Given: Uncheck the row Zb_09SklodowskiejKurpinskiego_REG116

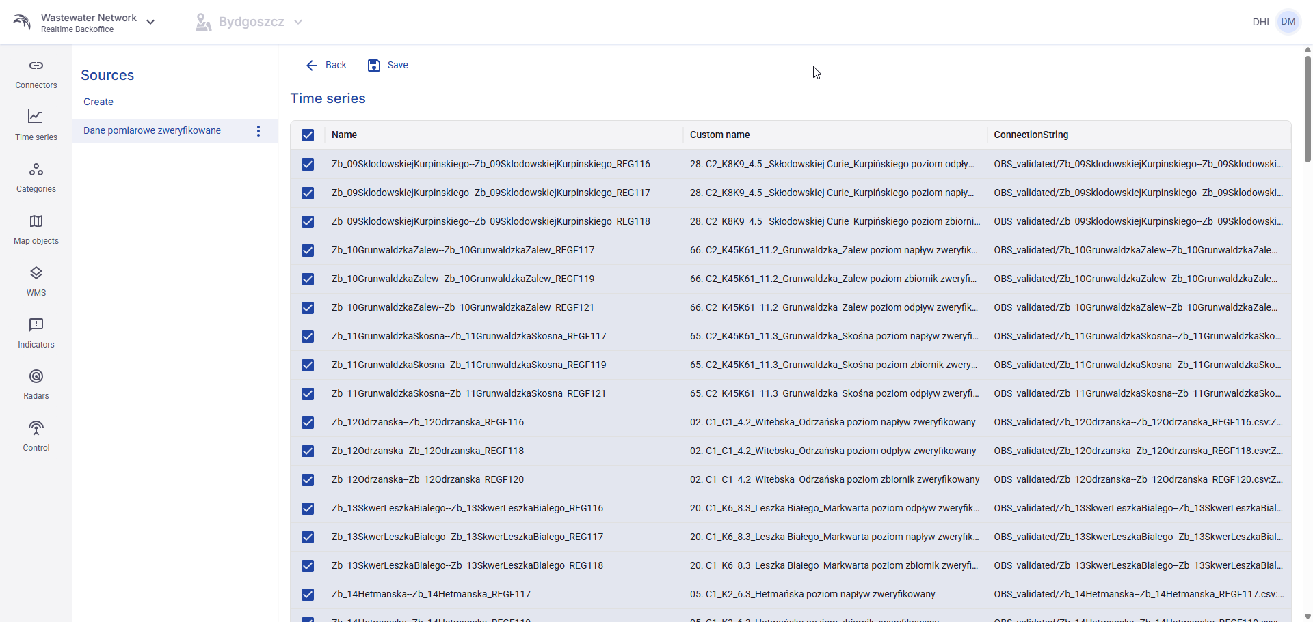Looking at the screenshot, I should (x=308, y=165).
